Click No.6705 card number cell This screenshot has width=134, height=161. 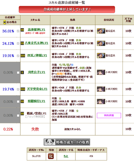(36, 156)
